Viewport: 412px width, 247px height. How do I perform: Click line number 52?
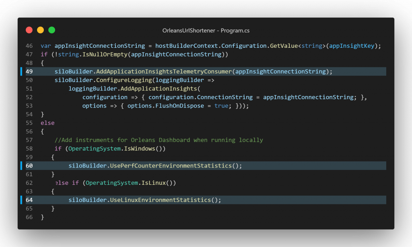pyautogui.click(x=29, y=97)
